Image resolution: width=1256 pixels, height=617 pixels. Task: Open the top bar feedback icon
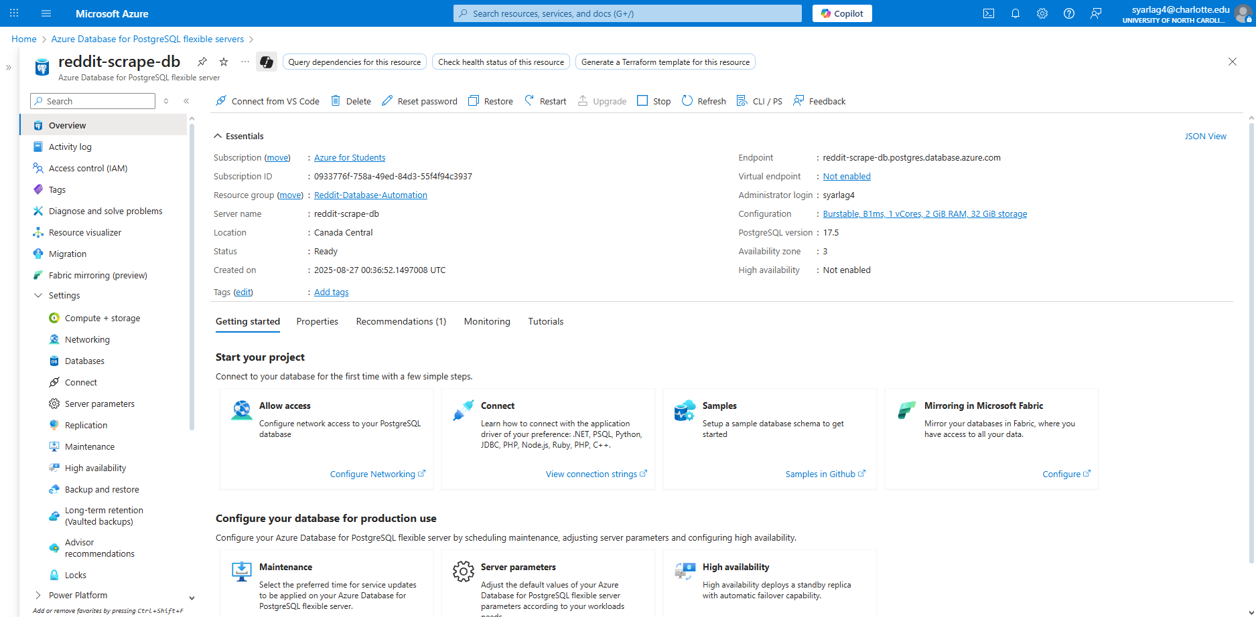click(1096, 13)
